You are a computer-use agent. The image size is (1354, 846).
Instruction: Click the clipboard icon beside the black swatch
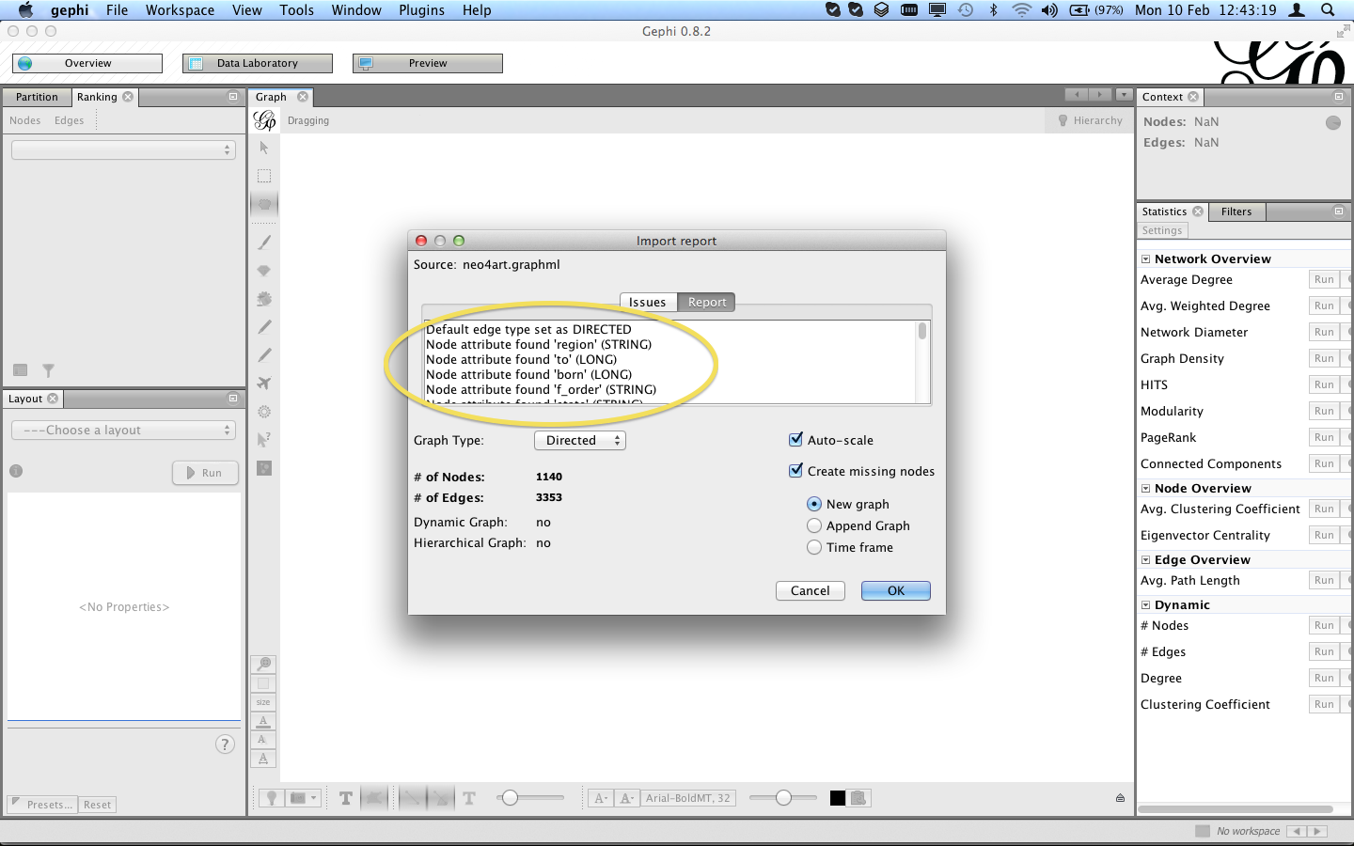coord(859,798)
